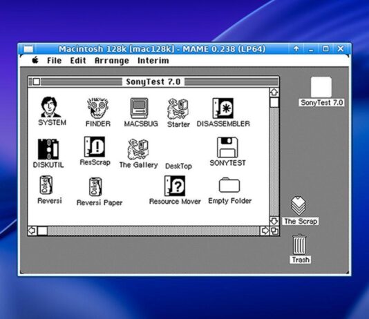Screen dimensions: 369x319
Task: Click the horizontal scrollbar right arrow
Action: point(265,231)
